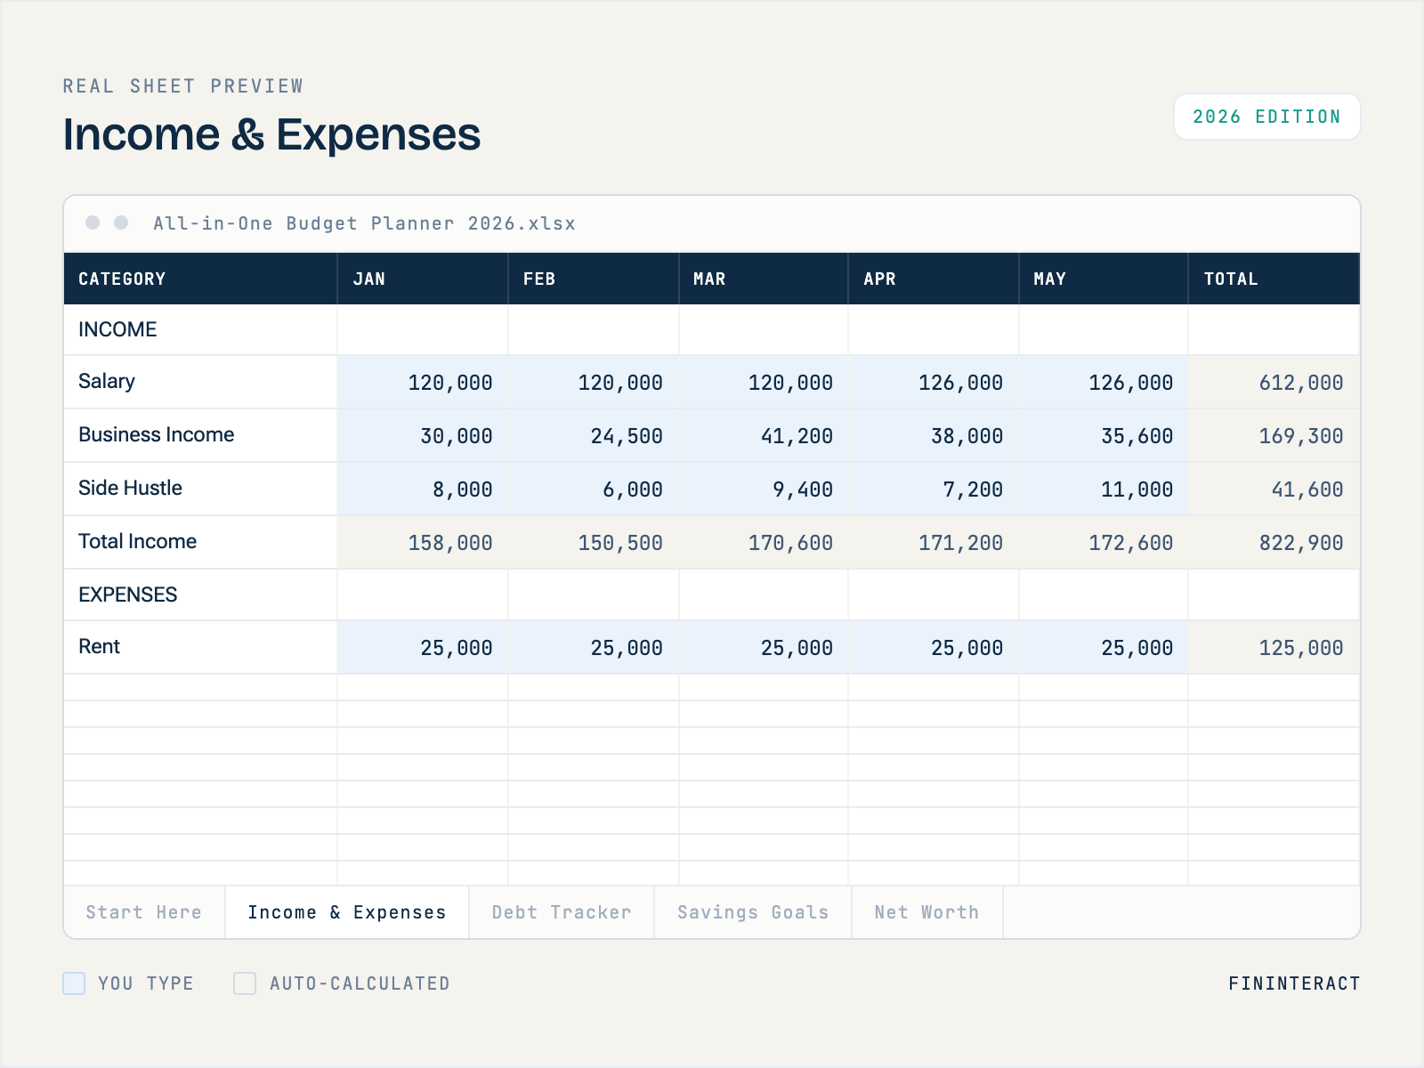Click the 2026 Edition badge
This screenshot has height=1068, width=1424.
click(x=1267, y=117)
